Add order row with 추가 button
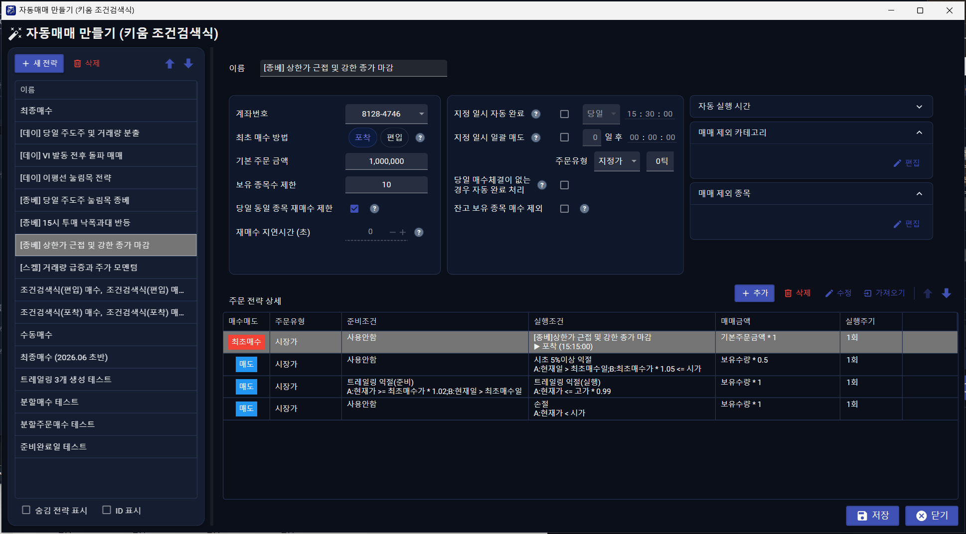 click(754, 293)
